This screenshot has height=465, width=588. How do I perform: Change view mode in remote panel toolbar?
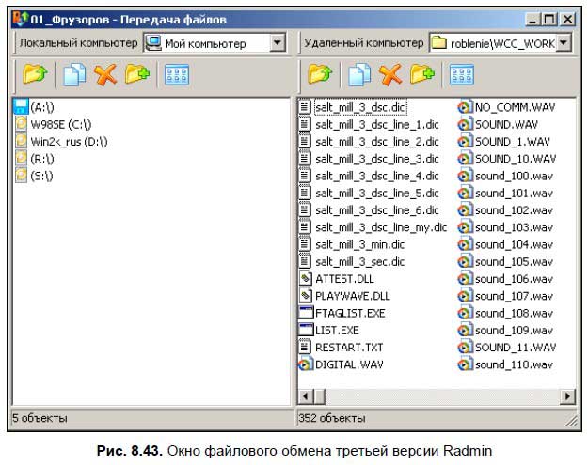461,74
